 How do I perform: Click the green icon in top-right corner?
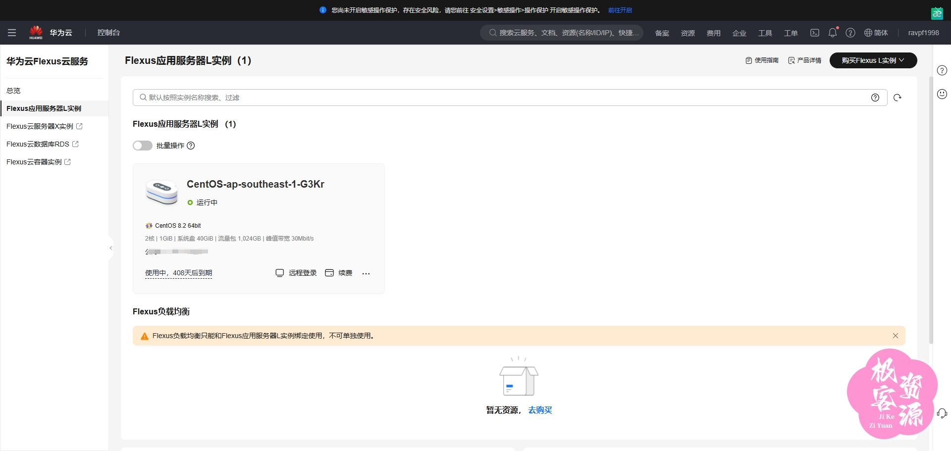[937, 13]
